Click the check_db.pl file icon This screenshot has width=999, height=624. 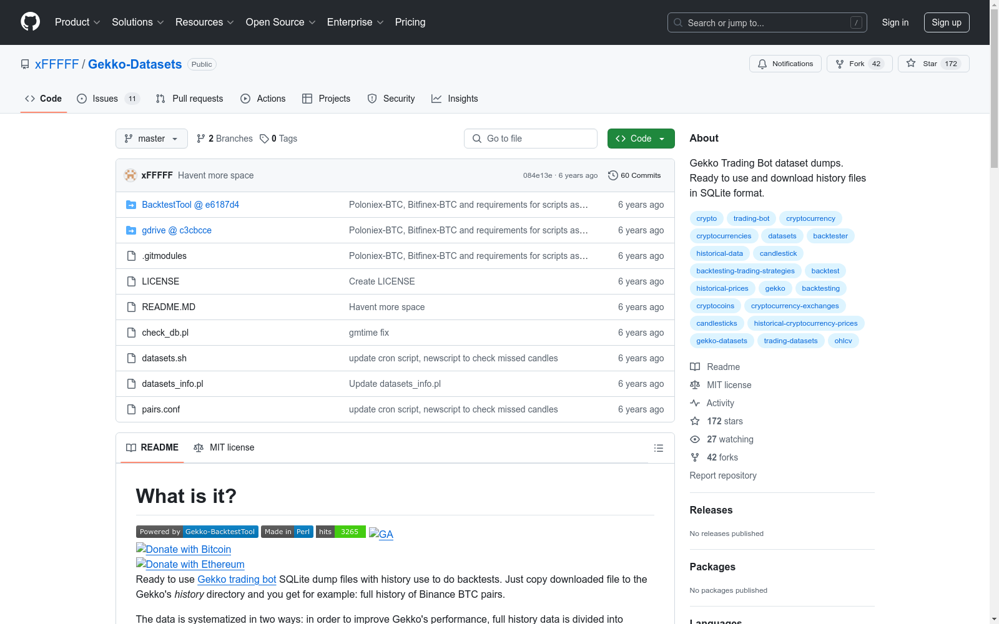pyautogui.click(x=131, y=333)
